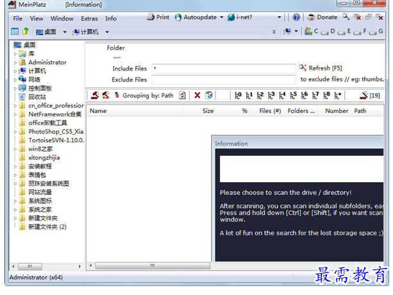This screenshot has width=393, height=295.
Task: Expand all tree levels star icon
Action: pos(338,96)
